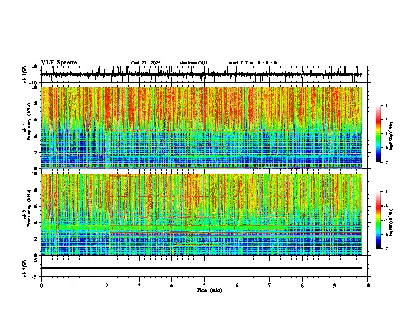Screen dimensions: 414x320
Task: Click the ch.1 color scale 'log(PSD)' label
Action: pos(392,136)
